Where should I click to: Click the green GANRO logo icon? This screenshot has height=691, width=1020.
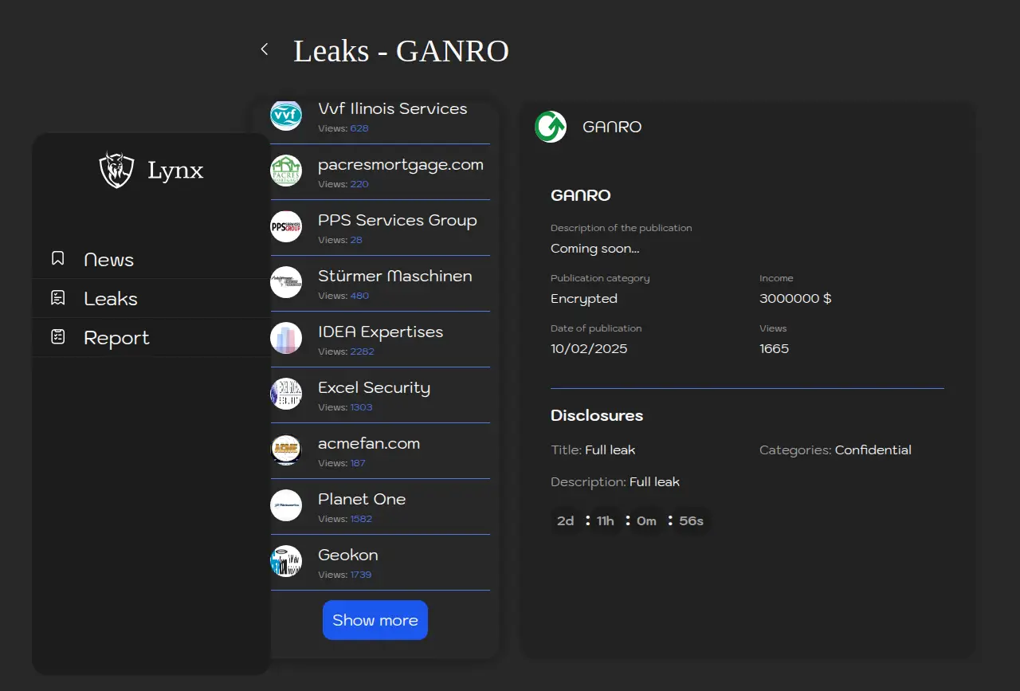551,127
